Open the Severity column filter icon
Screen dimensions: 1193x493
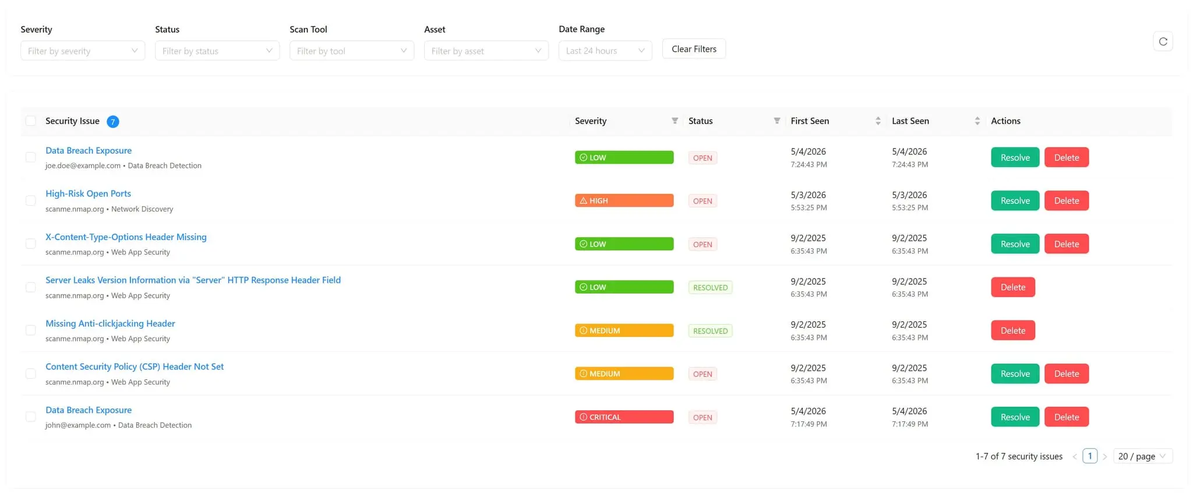[x=675, y=121]
